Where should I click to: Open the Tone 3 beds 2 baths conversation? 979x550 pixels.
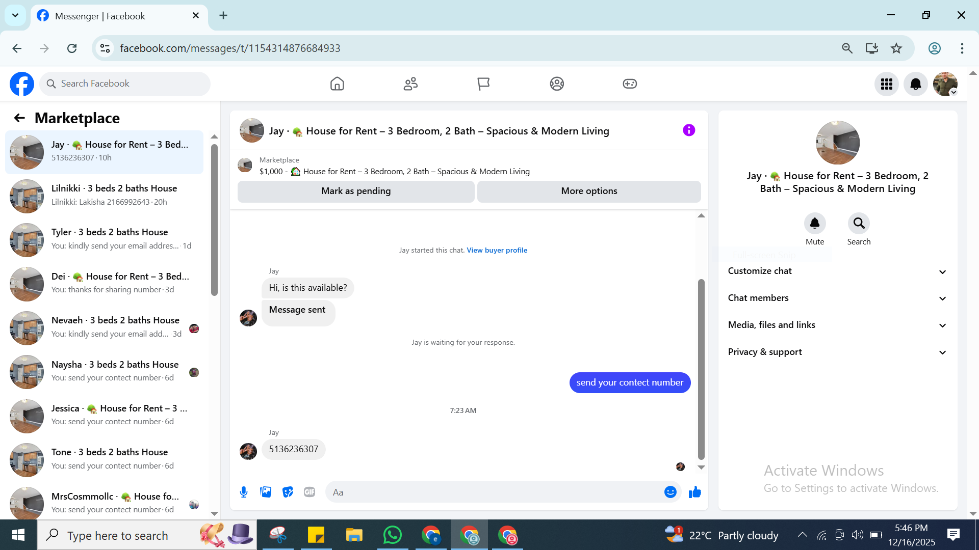104,459
